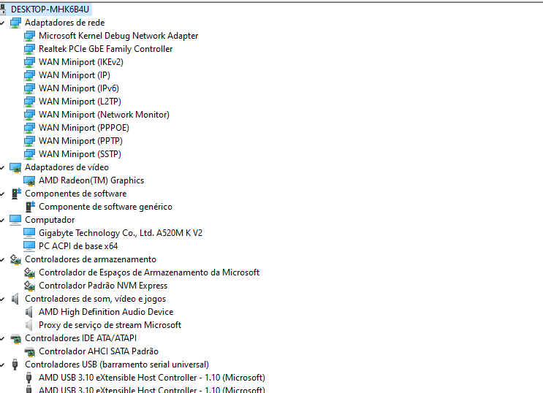
Task: Click speaker icon beside AMD High Definition Audio
Action: coord(29,312)
